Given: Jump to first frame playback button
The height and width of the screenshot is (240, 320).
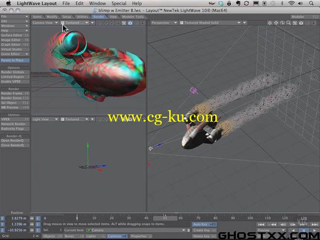Looking at the screenshot, I should click(261, 224).
